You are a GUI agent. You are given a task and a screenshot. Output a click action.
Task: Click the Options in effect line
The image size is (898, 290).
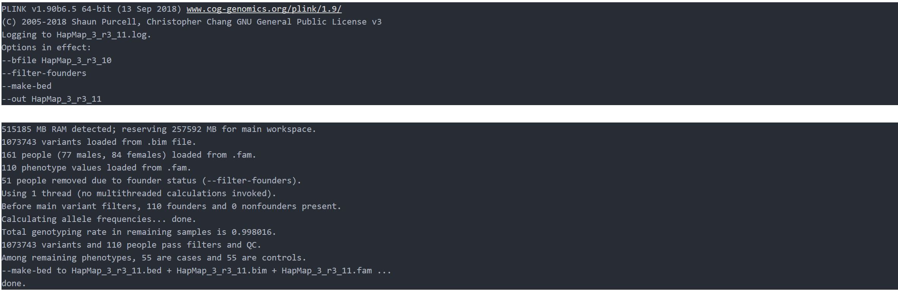click(46, 47)
